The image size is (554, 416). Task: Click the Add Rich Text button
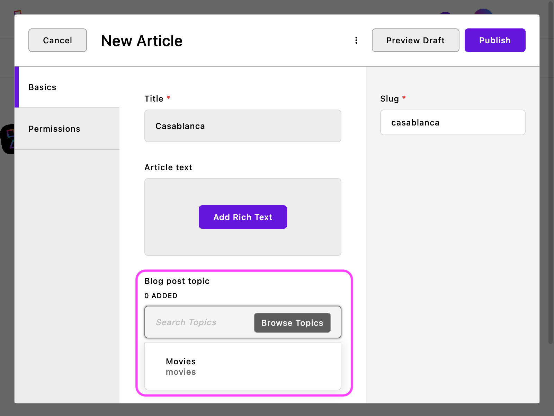point(243,217)
